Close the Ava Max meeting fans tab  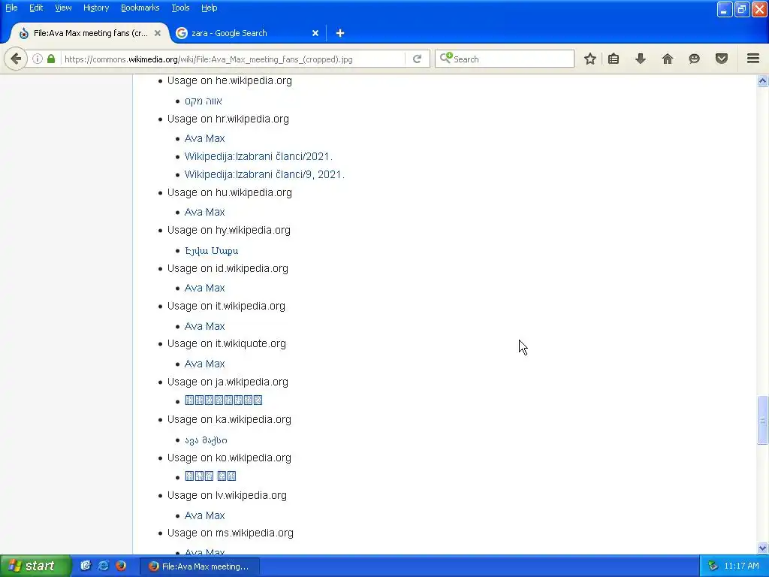click(x=158, y=33)
